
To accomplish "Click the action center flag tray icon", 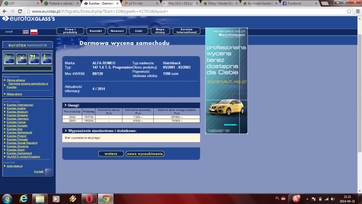I will [314, 199].
